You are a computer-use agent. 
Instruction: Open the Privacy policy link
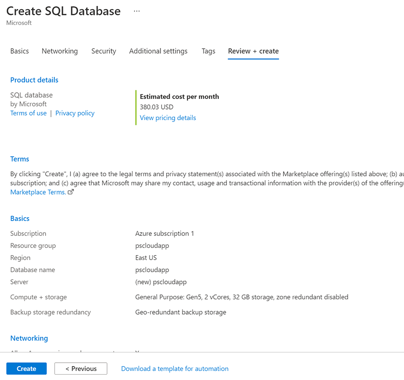pos(75,113)
